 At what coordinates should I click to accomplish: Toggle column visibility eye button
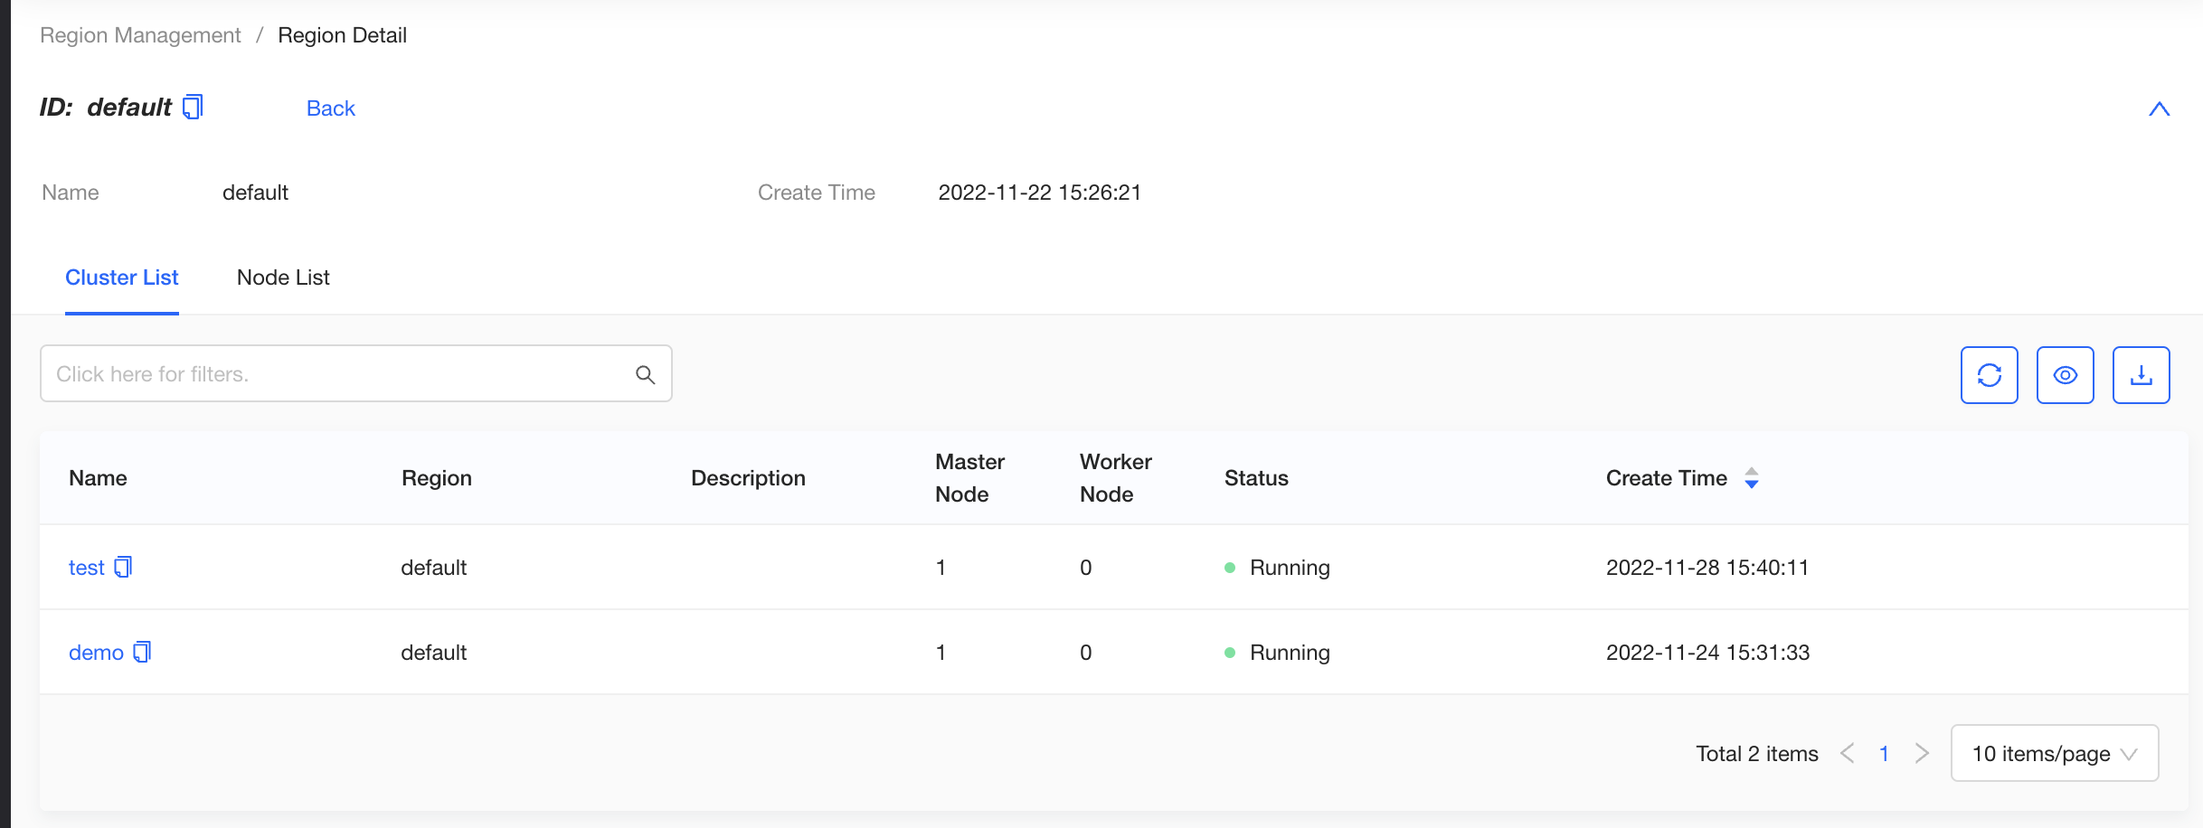(2065, 375)
